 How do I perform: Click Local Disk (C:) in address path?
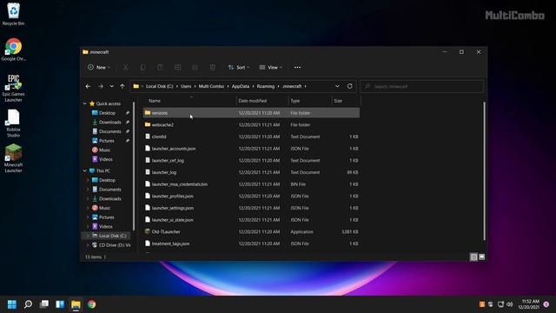(160, 86)
